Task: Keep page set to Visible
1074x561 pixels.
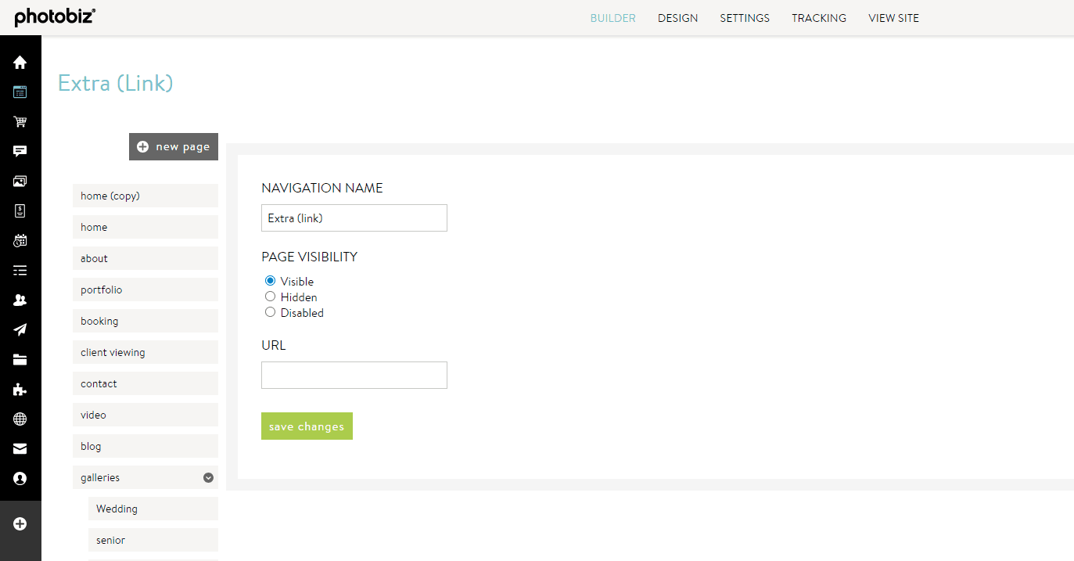Action: pos(270,281)
